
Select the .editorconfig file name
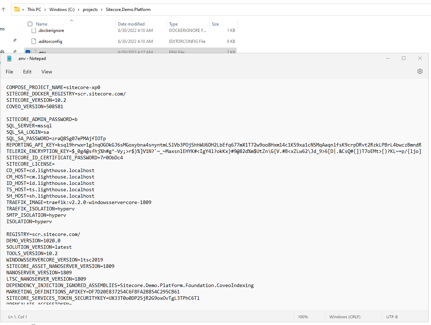click(x=50, y=42)
